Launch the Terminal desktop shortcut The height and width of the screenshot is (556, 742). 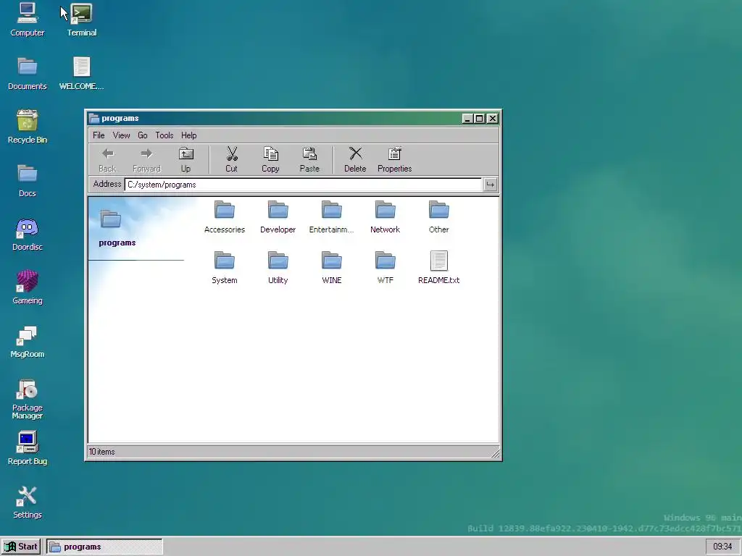81,20
